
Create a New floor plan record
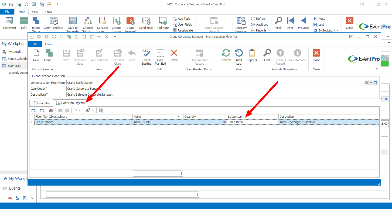coord(36,55)
